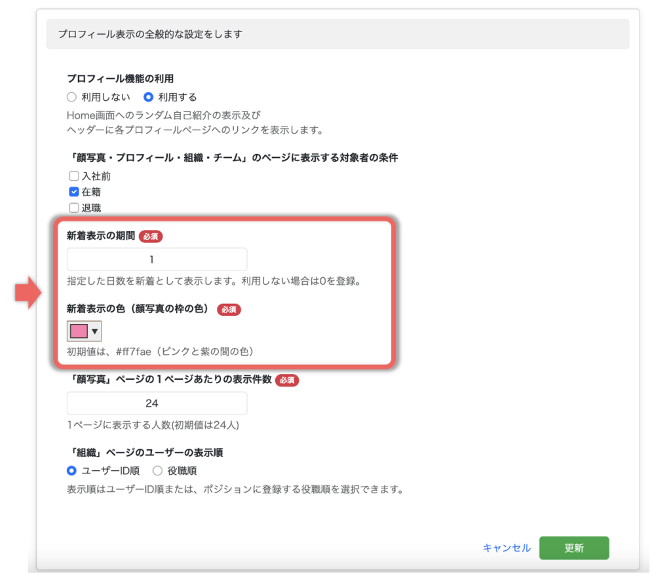Click 必須 badge beside 新着表示の色
The width and height of the screenshot is (671, 579).
(229, 309)
